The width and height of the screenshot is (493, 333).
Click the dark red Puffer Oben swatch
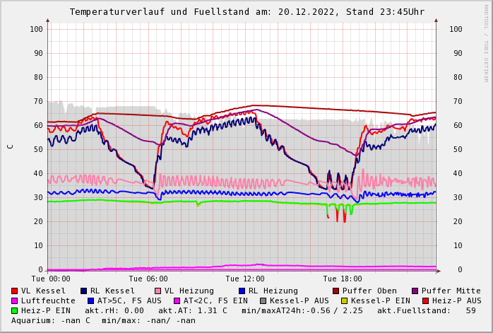coord(336,291)
